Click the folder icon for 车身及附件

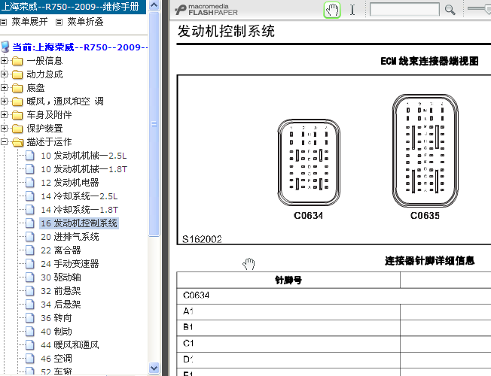17,115
